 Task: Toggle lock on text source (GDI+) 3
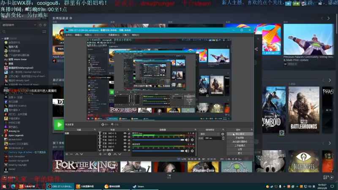point(129,140)
